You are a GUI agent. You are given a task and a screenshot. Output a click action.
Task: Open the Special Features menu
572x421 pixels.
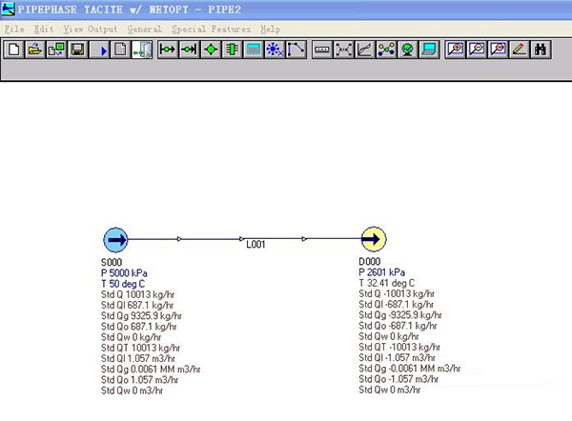click(212, 30)
